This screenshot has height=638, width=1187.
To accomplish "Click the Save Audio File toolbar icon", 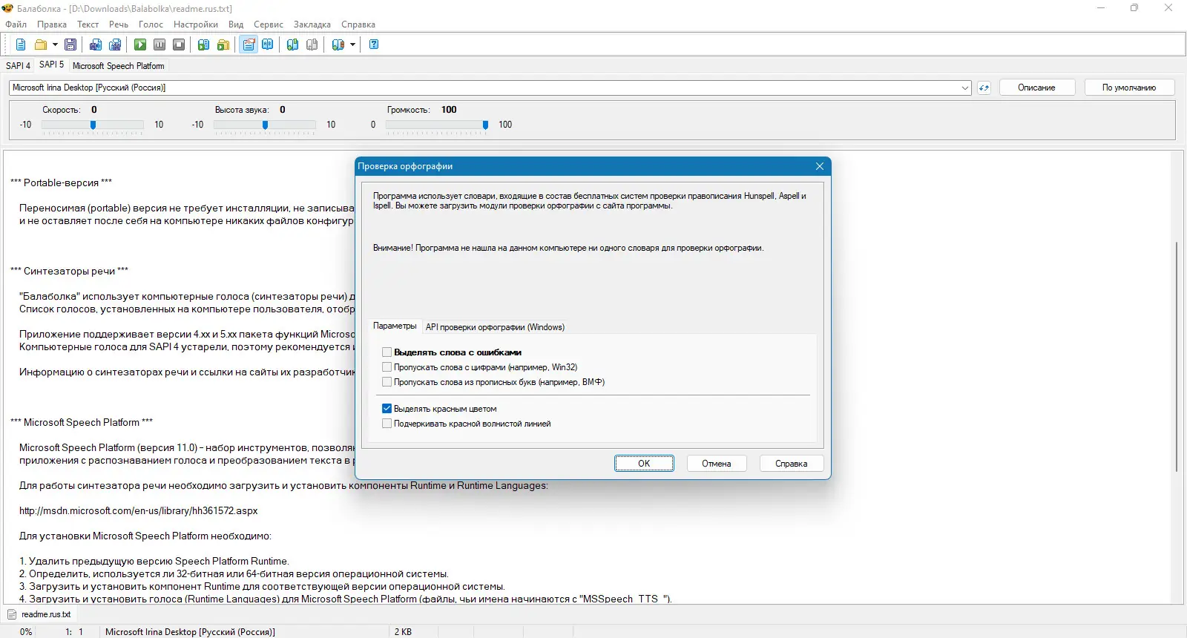I will pos(96,45).
